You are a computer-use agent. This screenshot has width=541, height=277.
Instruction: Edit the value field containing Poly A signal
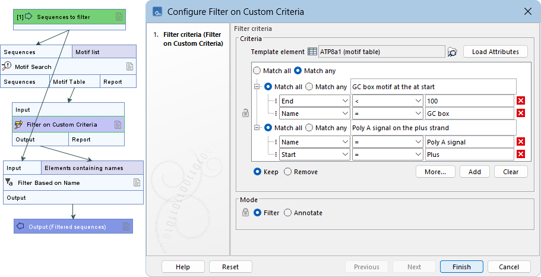point(470,142)
